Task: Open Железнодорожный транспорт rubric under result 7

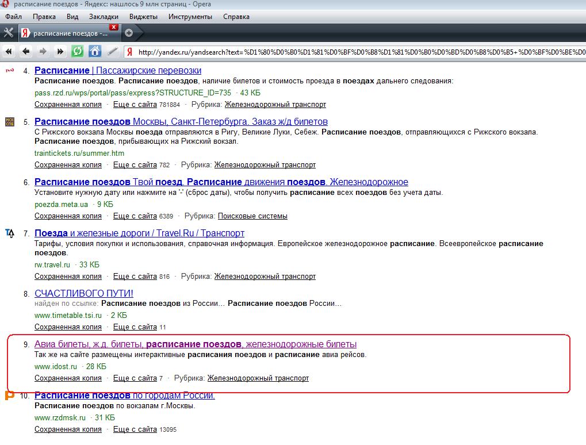Action: tap(265, 277)
